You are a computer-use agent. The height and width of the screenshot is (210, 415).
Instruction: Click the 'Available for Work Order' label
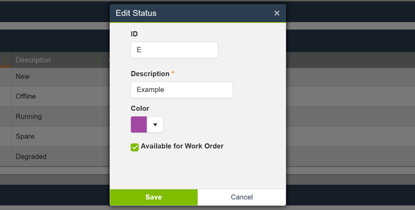click(x=182, y=146)
